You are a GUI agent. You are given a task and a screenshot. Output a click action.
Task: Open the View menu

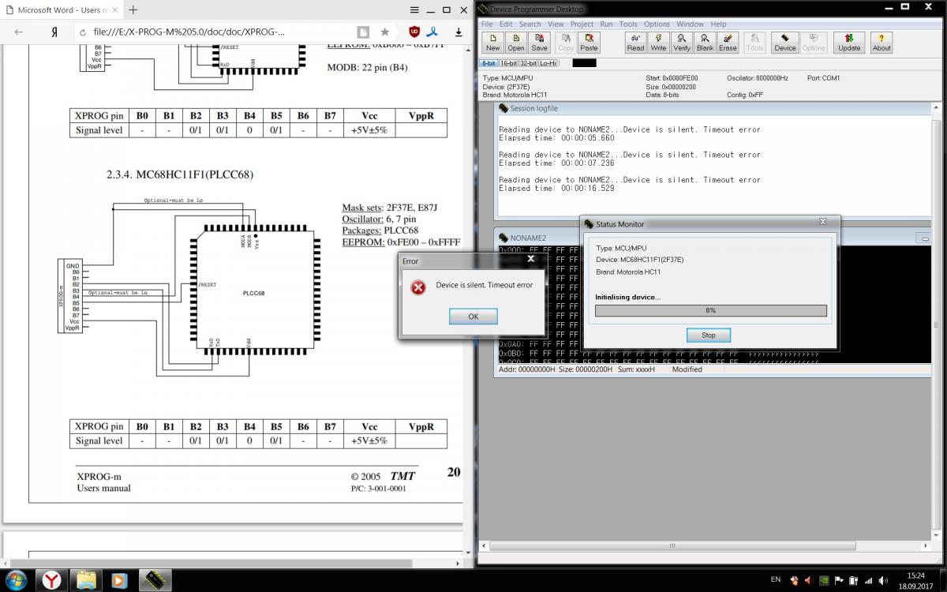tap(556, 24)
